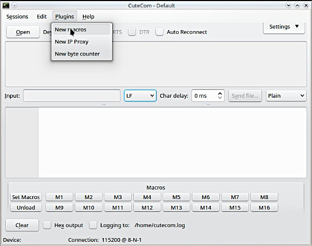Toggle the DTR checkbox
Screen dimensions: 312x246
132,32
